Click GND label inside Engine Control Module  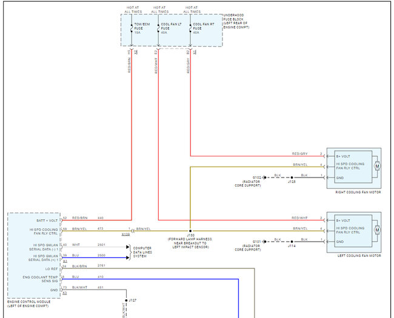[54, 290]
